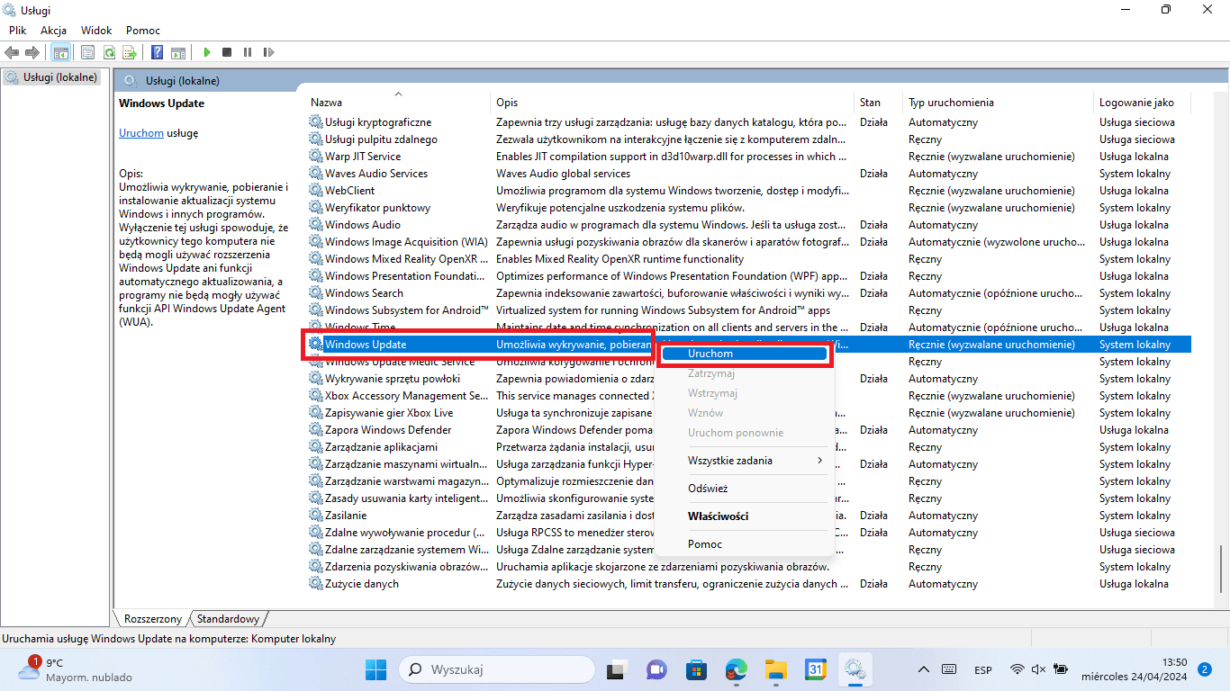The width and height of the screenshot is (1230, 691).
Task: Switch to the Standardowy tab
Action: tap(228, 619)
